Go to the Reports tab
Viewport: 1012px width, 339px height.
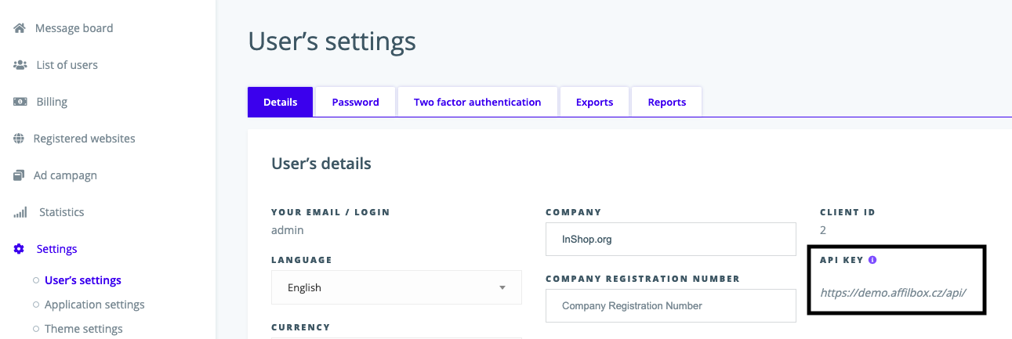click(x=666, y=102)
